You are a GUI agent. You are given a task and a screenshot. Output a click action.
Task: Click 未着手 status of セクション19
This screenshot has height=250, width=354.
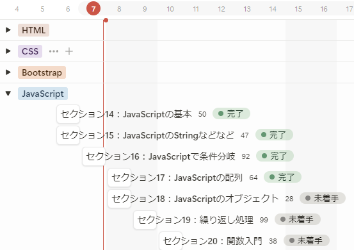pyautogui.click(x=297, y=219)
